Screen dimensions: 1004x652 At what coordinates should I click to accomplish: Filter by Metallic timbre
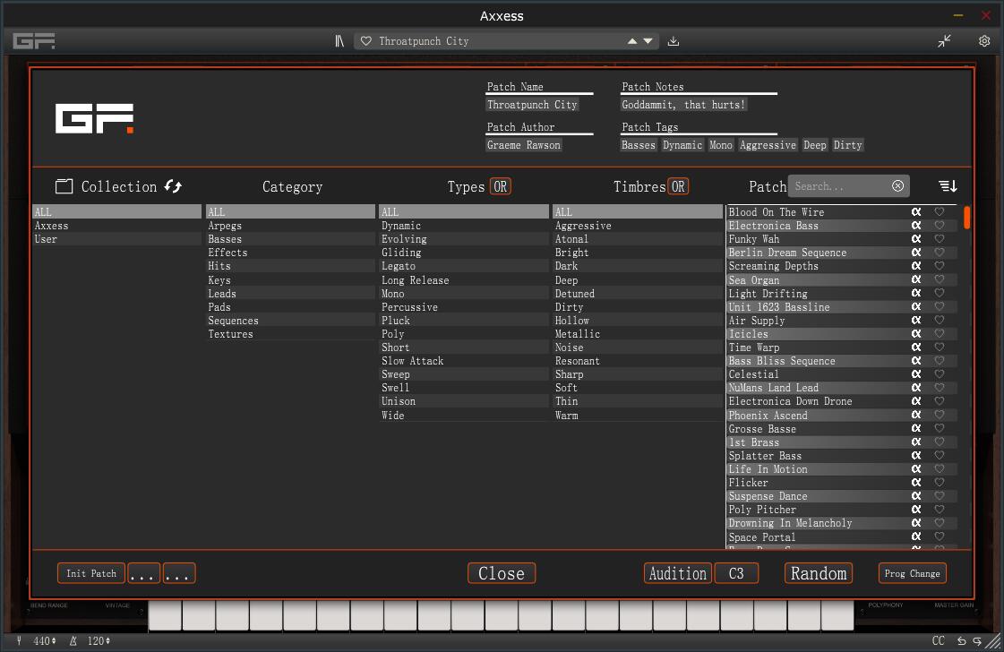637,334
